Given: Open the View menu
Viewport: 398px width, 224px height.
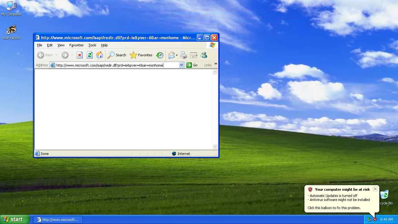Looking at the screenshot, I should click(x=61, y=45).
